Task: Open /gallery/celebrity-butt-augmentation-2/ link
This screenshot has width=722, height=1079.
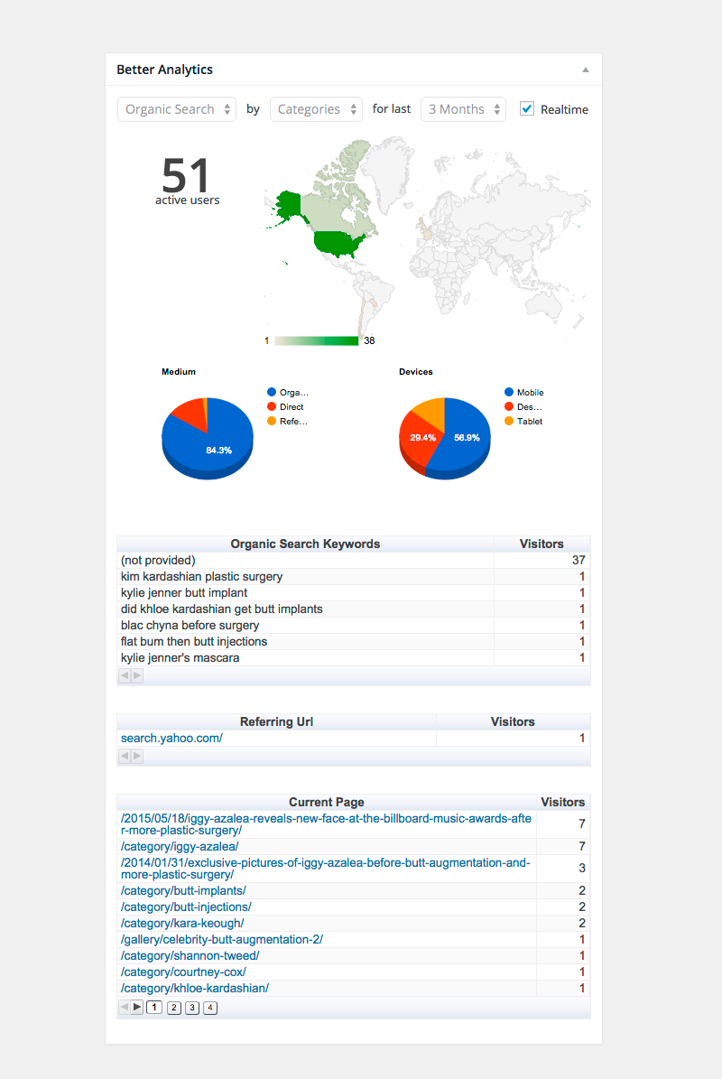Action: [222, 939]
